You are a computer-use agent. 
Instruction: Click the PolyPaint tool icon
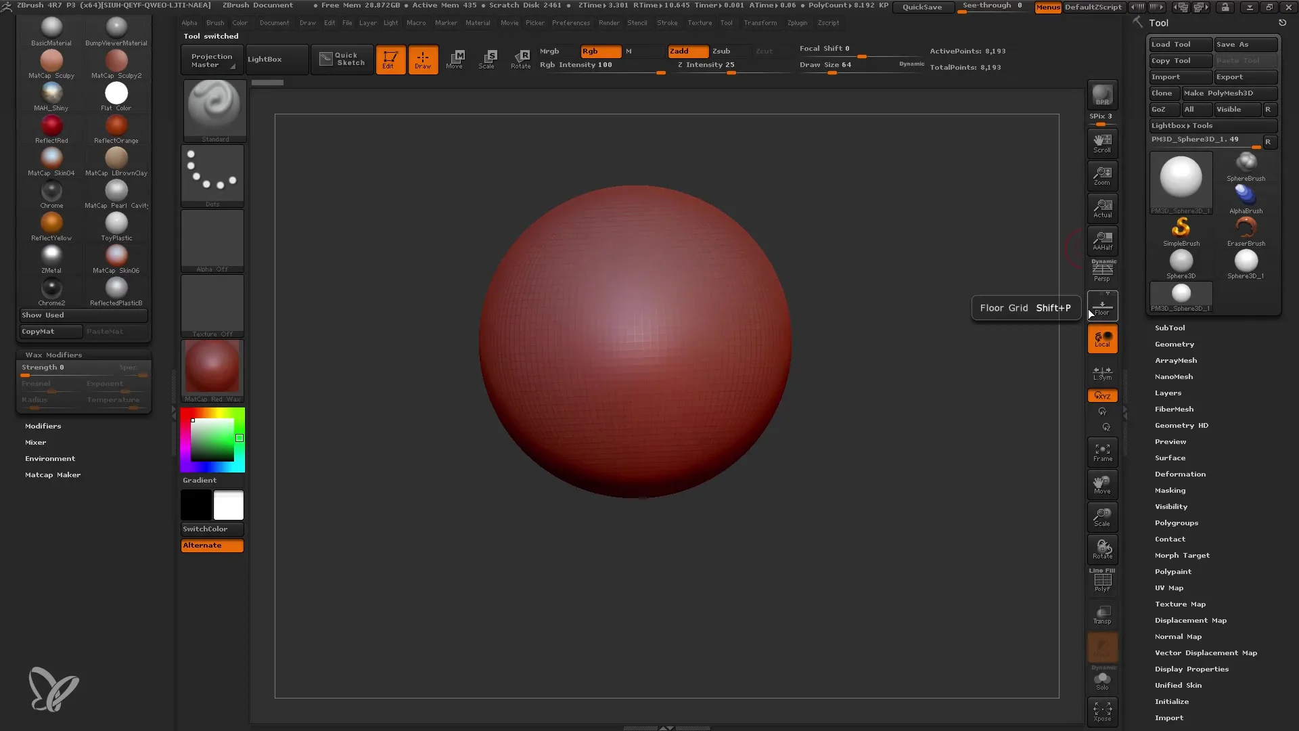(1174, 571)
